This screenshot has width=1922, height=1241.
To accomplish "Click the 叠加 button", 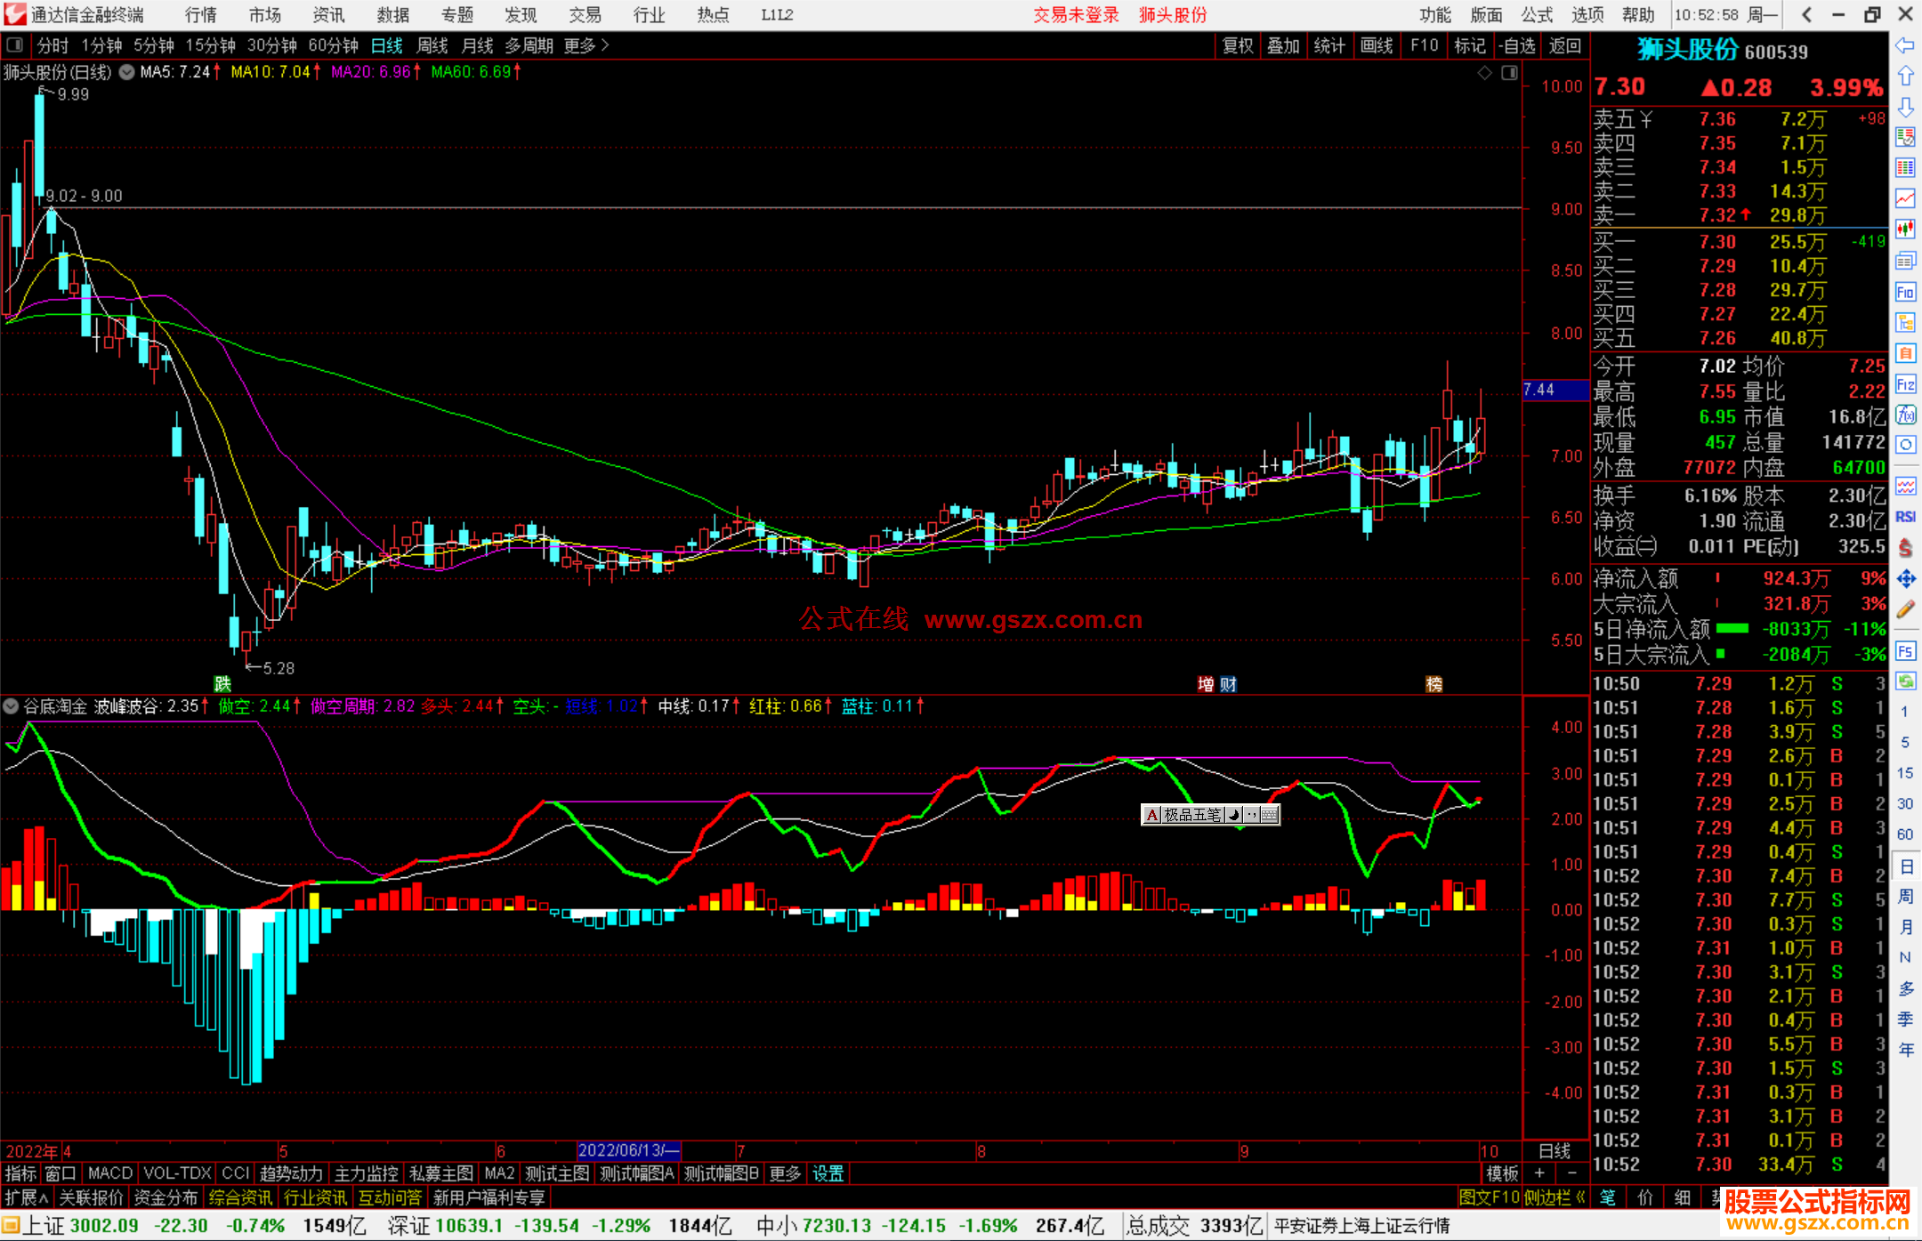I will coord(1284,45).
